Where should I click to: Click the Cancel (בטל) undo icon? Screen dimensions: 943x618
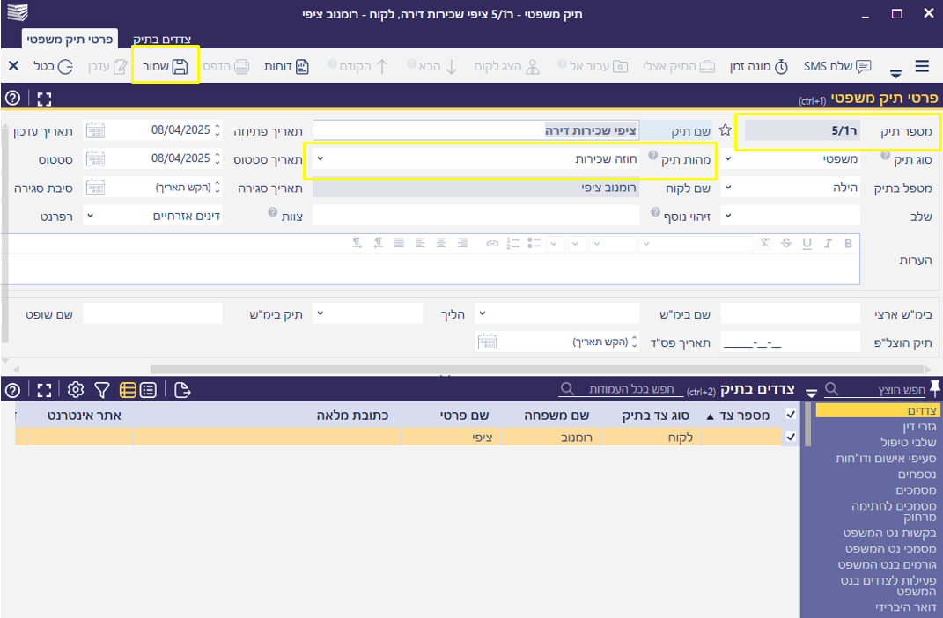[x=65, y=66]
